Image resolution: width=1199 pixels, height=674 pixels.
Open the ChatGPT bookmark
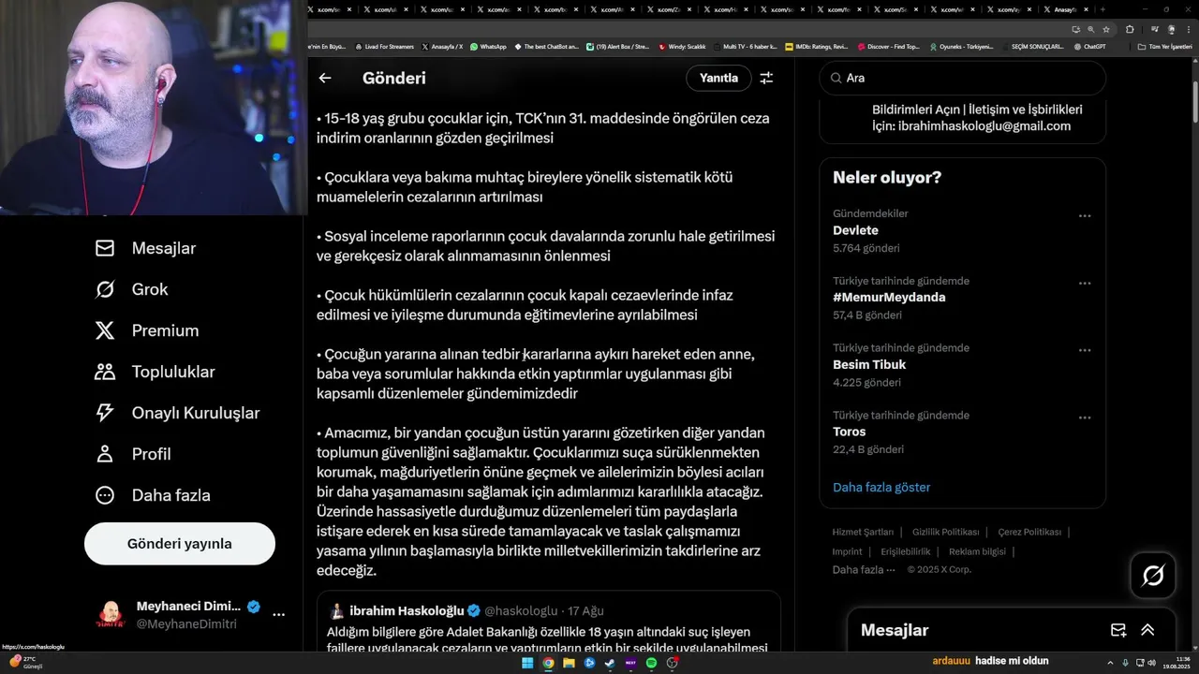coord(1089,46)
